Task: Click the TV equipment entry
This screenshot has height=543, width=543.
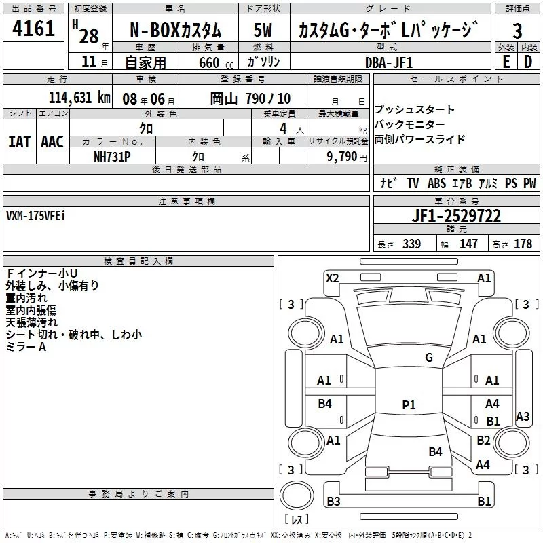Action: [413, 183]
